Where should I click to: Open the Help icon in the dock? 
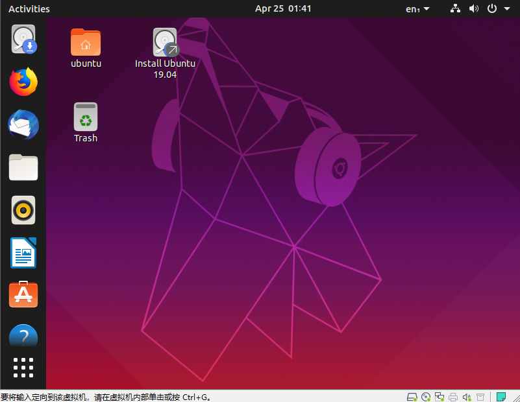23,335
